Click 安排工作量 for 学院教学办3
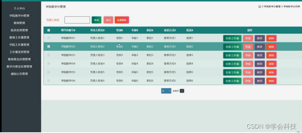 tap(232, 55)
